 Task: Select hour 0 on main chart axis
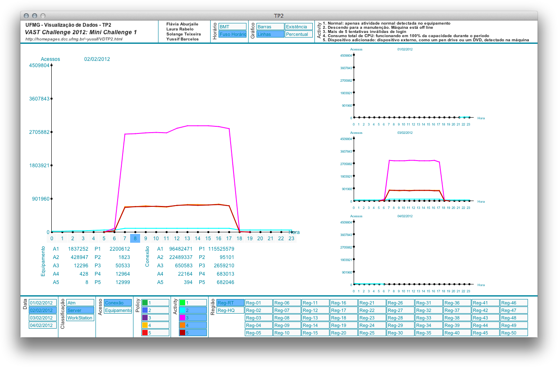coord(52,239)
